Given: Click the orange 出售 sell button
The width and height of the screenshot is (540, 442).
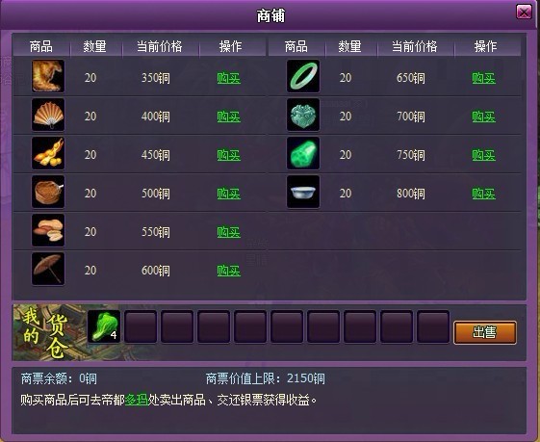Looking at the screenshot, I should click(485, 332).
